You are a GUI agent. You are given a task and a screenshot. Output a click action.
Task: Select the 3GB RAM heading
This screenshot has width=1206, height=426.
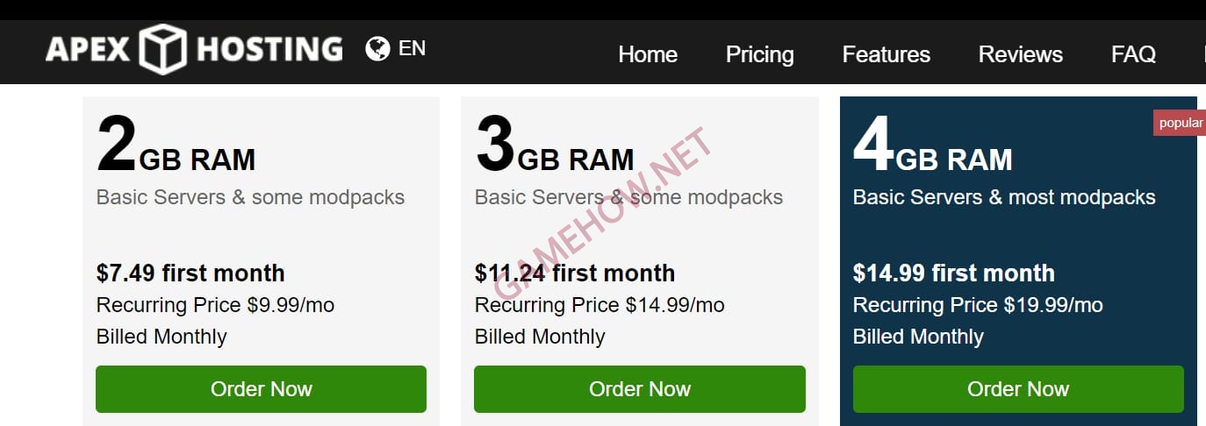(554, 146)
